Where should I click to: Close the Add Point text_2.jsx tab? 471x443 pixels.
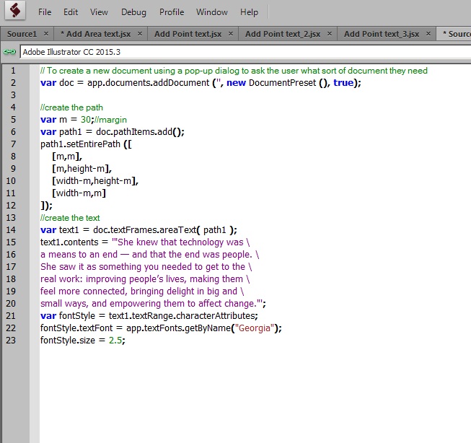(x=329, y=34)
